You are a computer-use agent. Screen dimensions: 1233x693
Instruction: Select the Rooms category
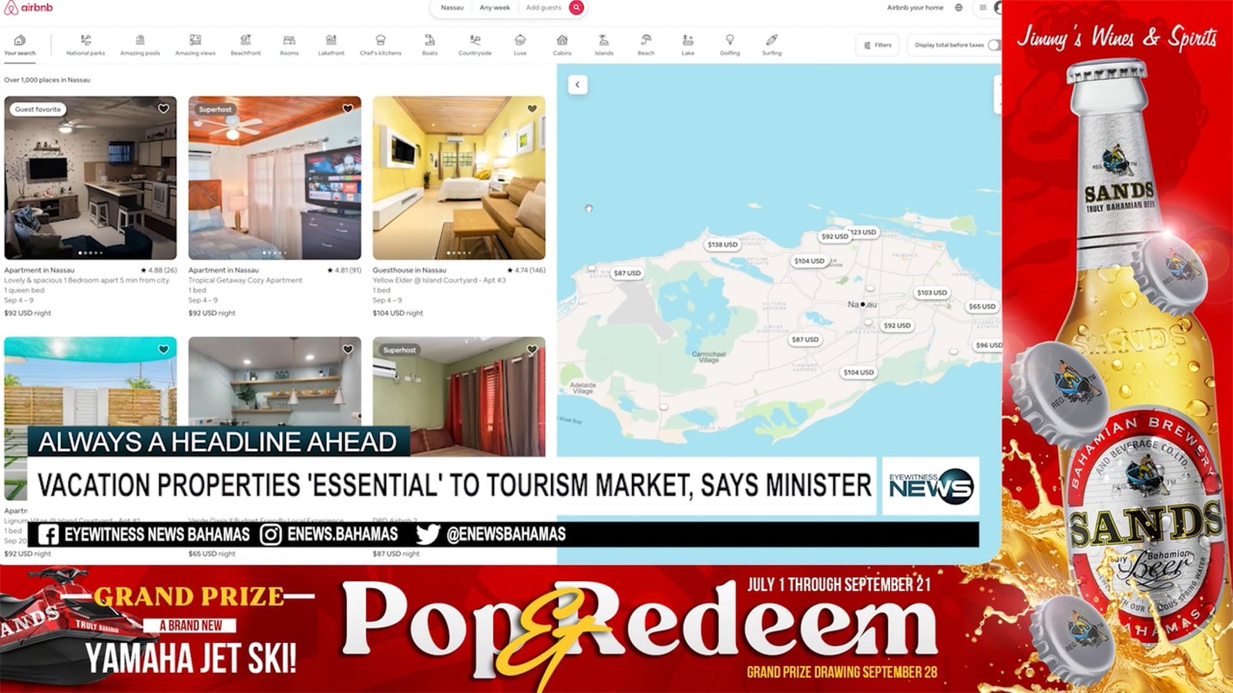point(289,45)
